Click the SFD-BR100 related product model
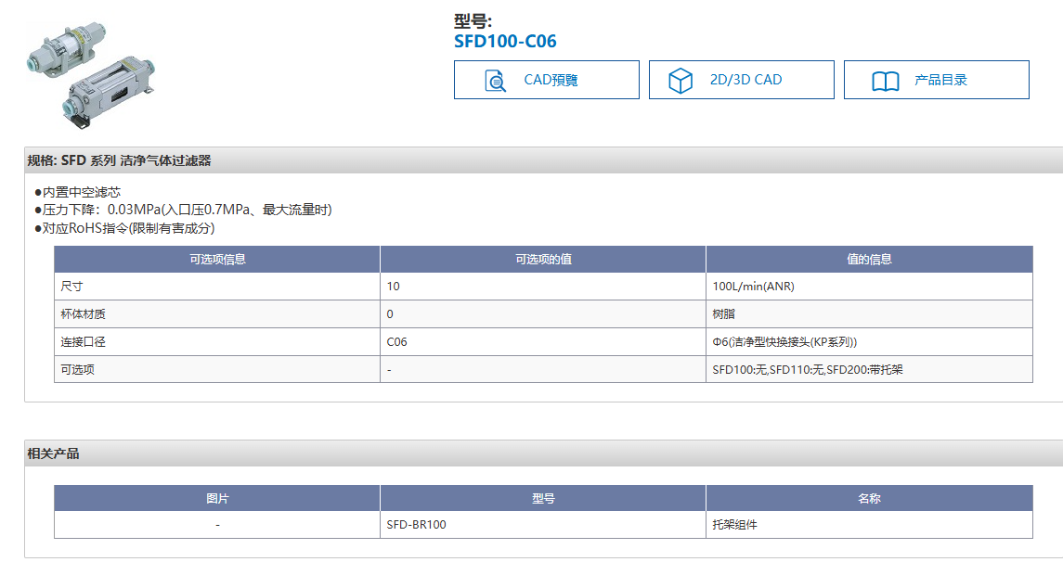The height and width of the screenshot is (562, 1063). [416, 525]
